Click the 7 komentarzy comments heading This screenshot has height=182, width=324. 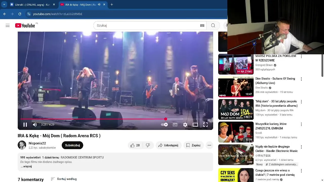click(31, 179)
